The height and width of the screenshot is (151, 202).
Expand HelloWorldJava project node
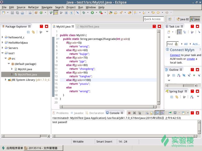(2, 42)
